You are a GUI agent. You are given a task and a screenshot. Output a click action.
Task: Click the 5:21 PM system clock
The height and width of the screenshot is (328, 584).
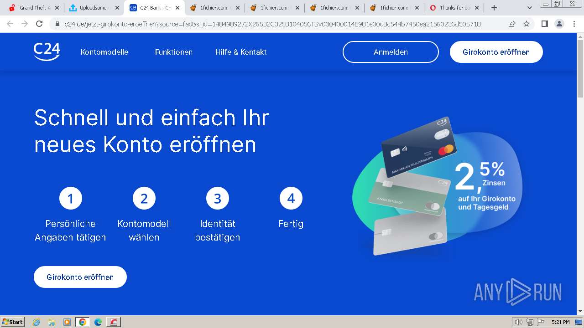pyautogui.click(x=560, y=322)
